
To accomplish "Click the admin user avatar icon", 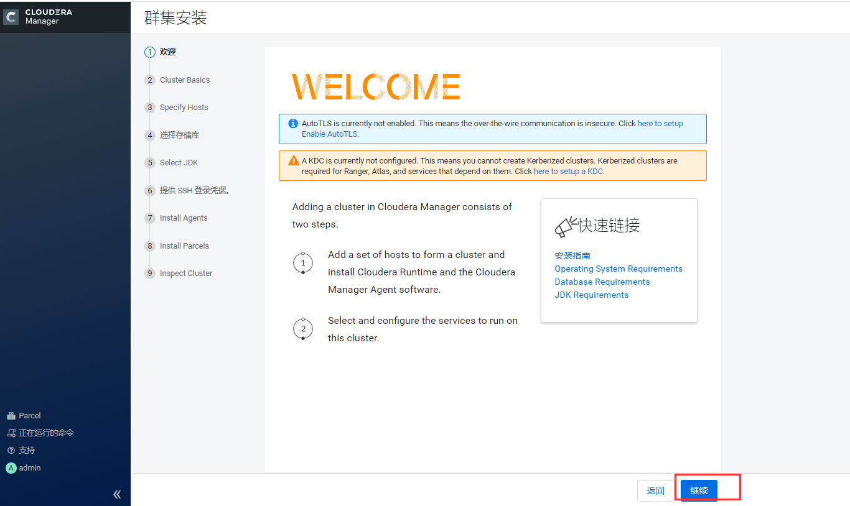I will tap(11, 468).
